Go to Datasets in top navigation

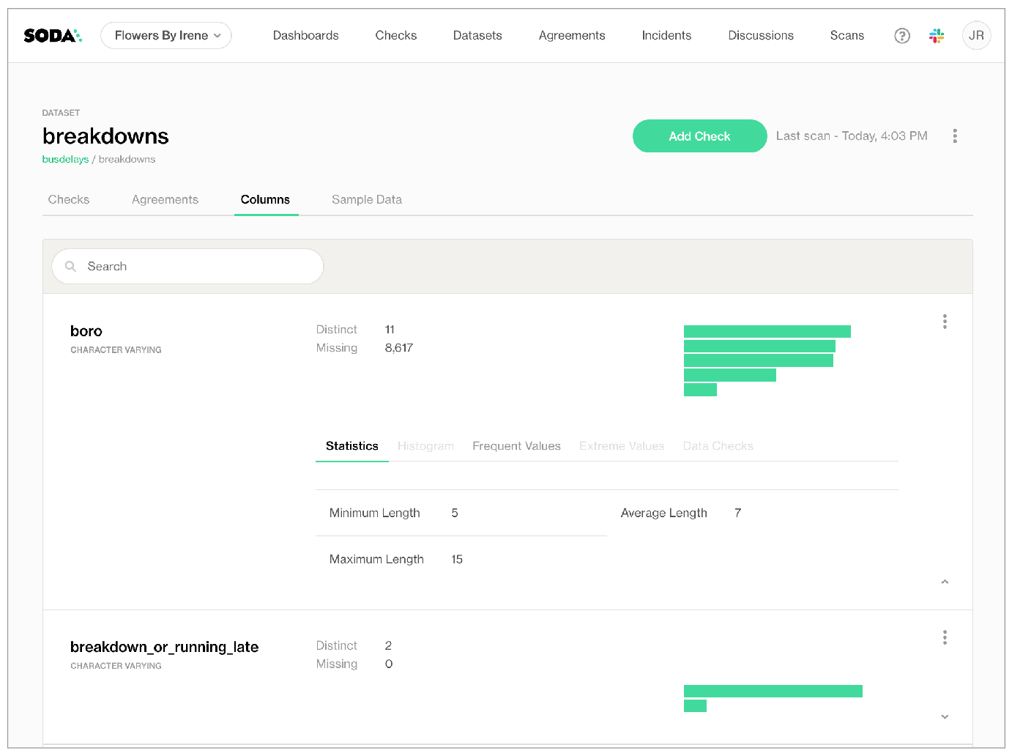pos(477,35)
